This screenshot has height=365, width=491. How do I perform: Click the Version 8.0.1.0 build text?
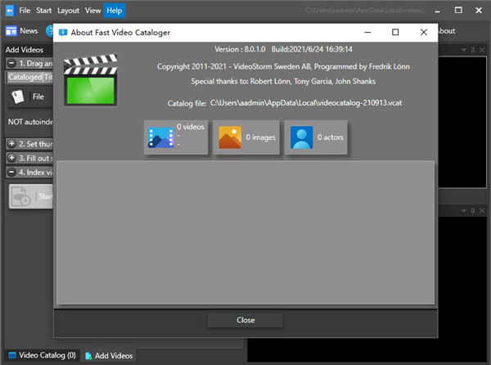coord(283,49)
